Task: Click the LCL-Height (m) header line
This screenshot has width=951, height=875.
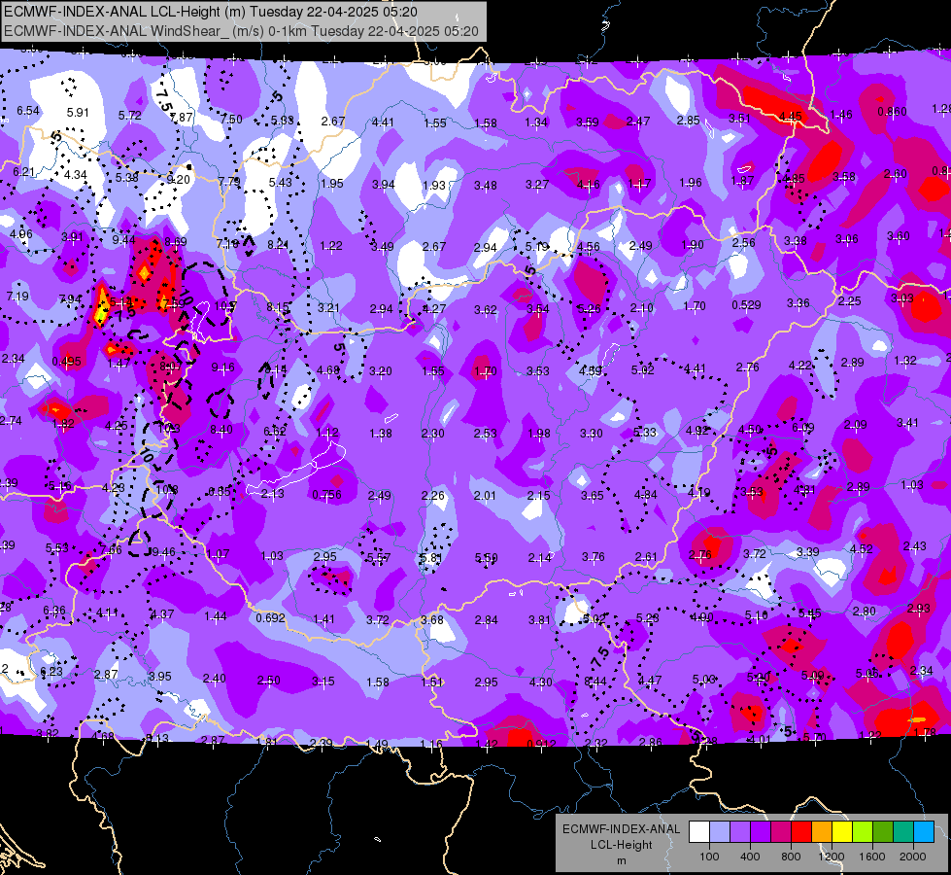Action: click(x=211, y=12)
